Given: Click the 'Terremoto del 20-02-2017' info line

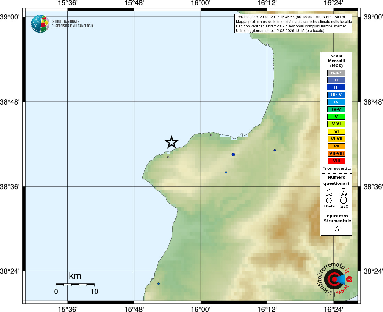Looking at the screenshot, I should (290, 17).
